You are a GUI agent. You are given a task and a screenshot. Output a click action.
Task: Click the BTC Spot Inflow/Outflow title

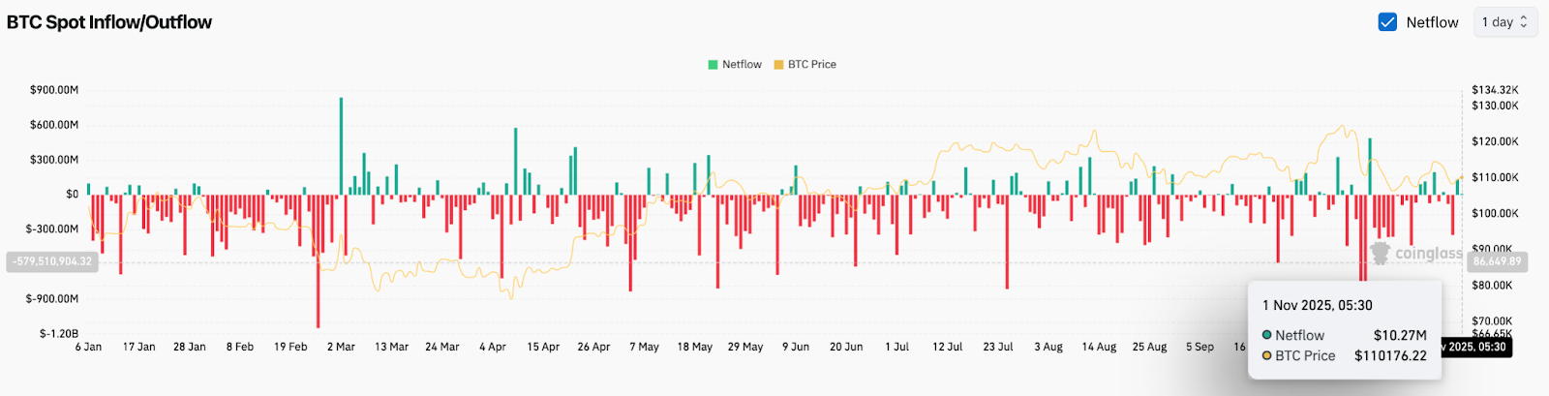coord(109,22)
